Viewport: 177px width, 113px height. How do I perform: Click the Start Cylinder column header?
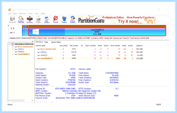tap(91, 46)
